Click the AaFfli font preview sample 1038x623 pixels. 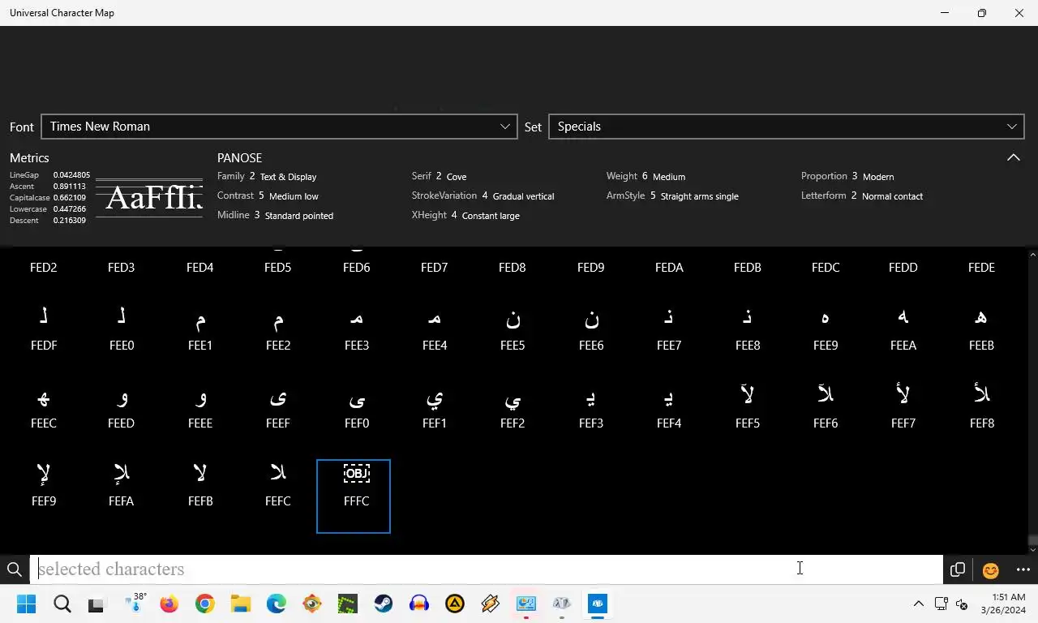[149, 198]
